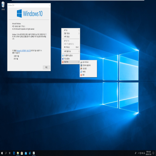The width and height of the screenshot is (156, 156).
Task: Expand New (새로 만들기) context menu item
Action: (x=71, y=51)
